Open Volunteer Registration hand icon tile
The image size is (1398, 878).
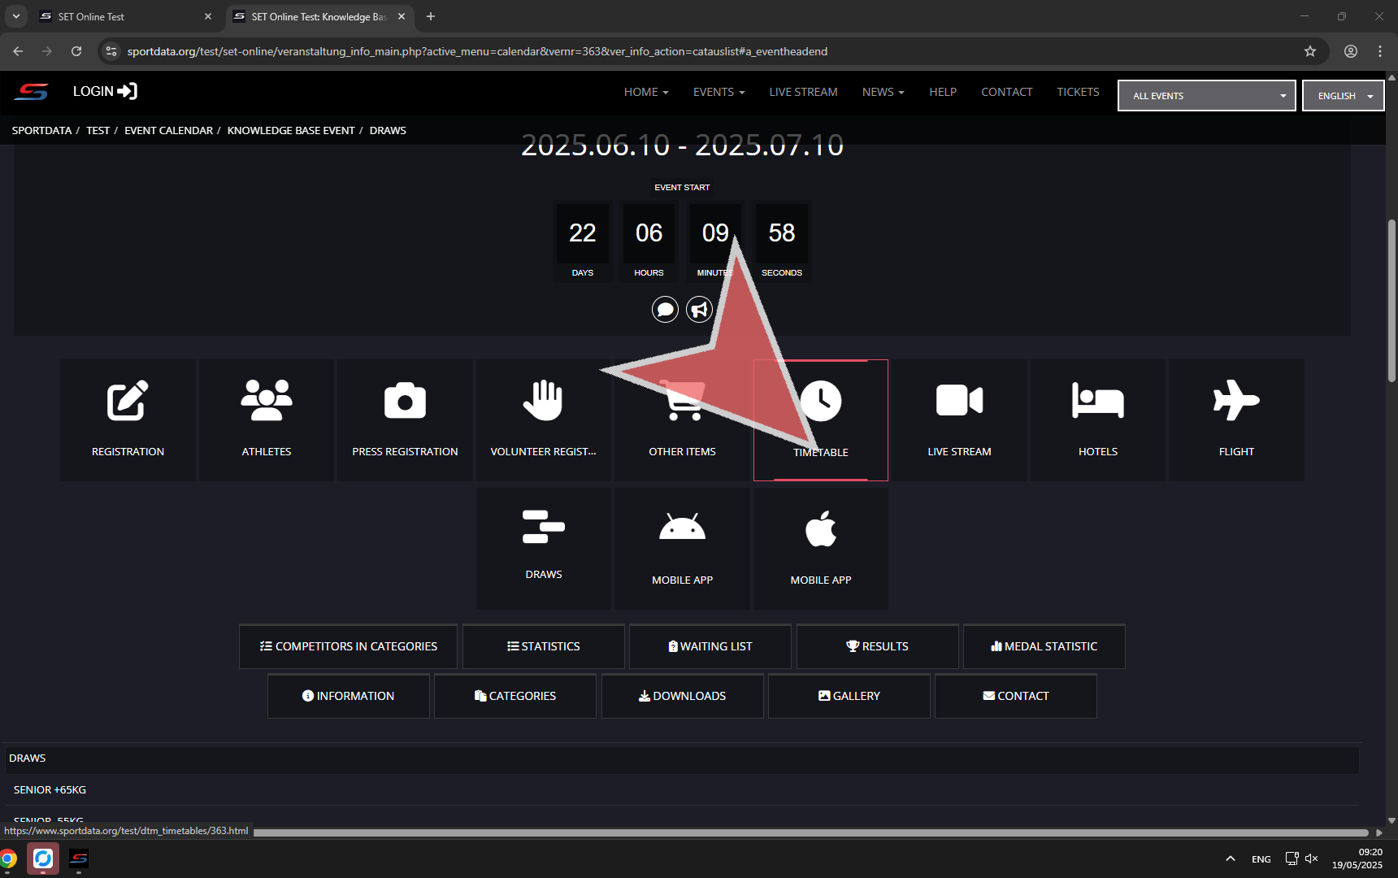click(x=543, y=419)
